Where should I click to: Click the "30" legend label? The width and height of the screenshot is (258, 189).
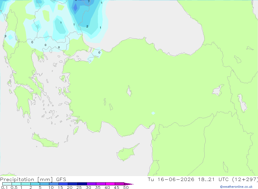pos(88,187)
